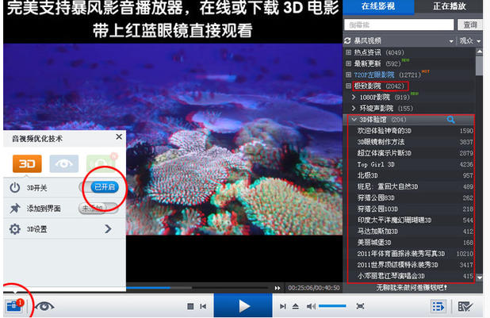
Task: Click the eject open-file icon
Action: tap(296, 306)
